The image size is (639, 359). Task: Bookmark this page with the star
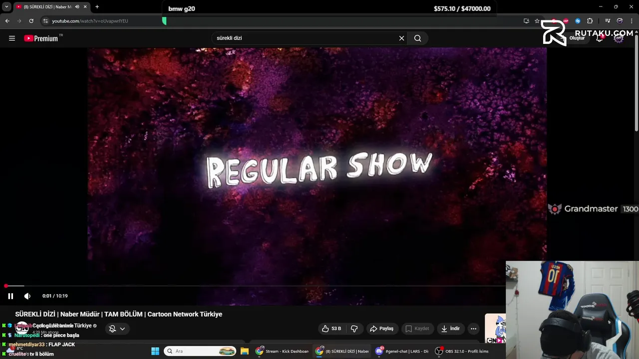pos(537,21)
